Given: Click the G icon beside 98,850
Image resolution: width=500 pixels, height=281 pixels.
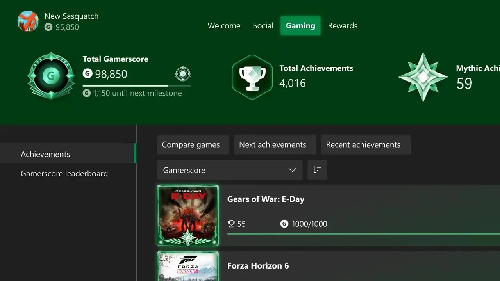Looking at the screenshot, I should tap(87, 73).
